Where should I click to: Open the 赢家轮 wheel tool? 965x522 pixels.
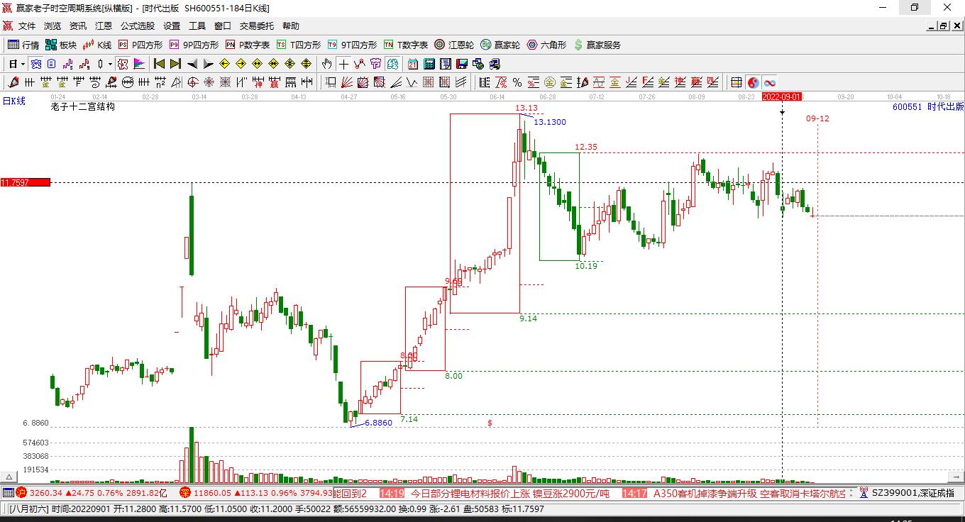coord(500,45)
